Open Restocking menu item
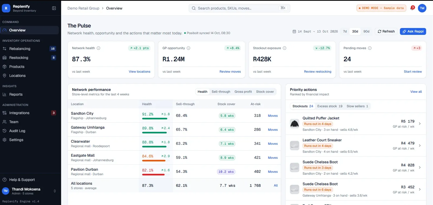Image resolution: width=433 pixels, height=205 pixels. (29, 58)
